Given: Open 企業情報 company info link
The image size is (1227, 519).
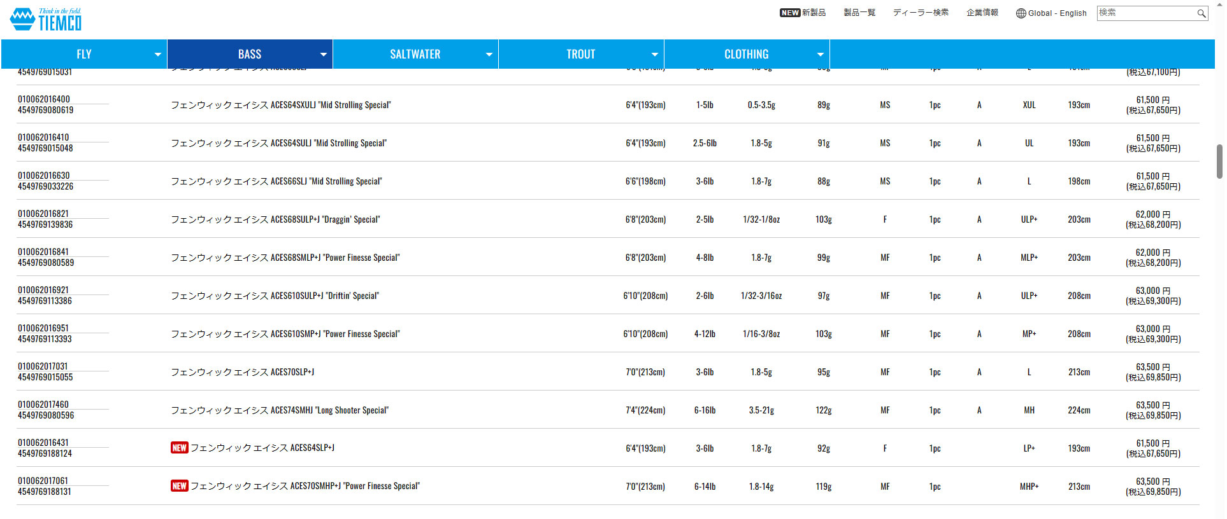Looking at the screenshot, I should (x=982, y=13).
